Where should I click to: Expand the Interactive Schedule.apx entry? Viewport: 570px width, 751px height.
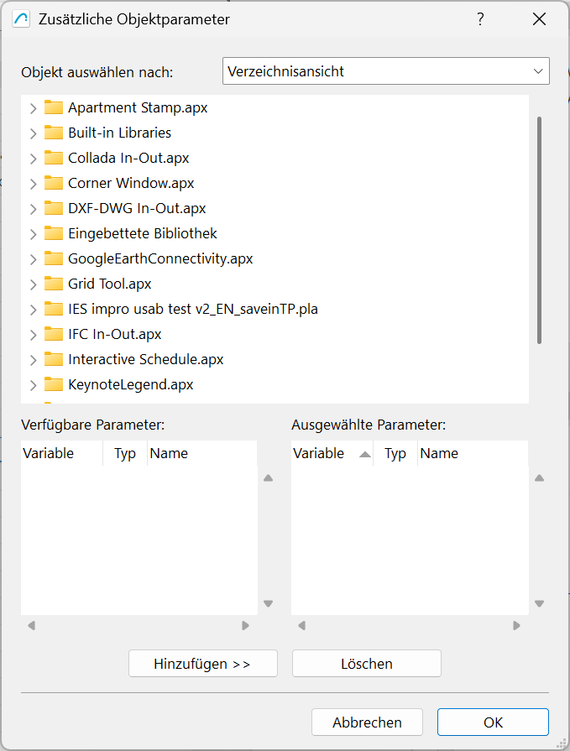pos(32,359)
